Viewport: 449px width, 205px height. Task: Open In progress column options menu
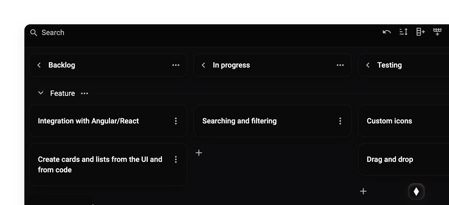(340, 65)
